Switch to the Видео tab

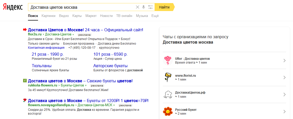pos(64,16)
